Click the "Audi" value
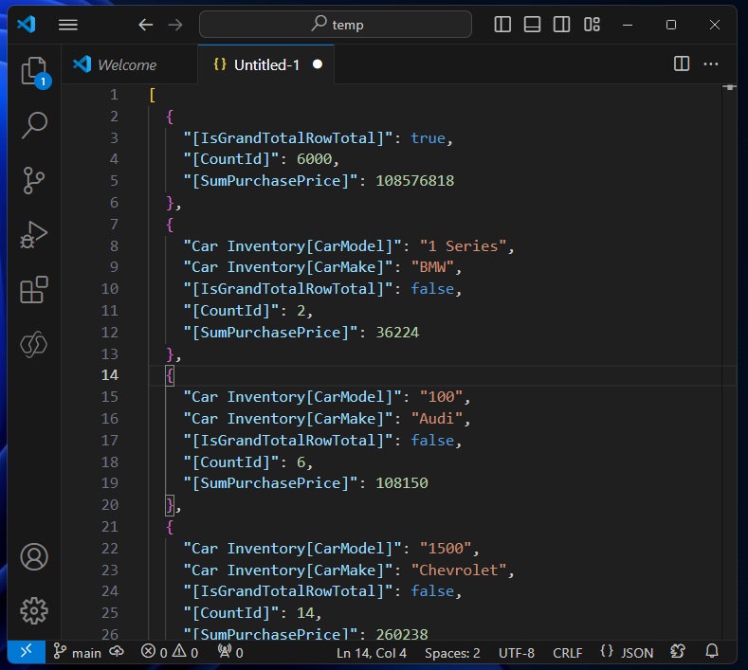Screen dimensions: 748x670 (x=437, y=419)
